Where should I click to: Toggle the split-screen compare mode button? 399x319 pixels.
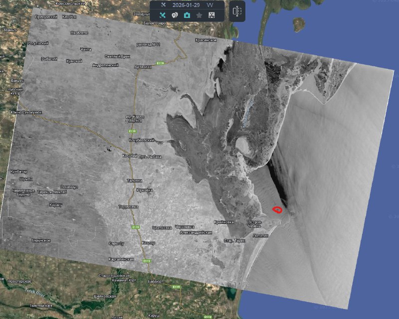coord(237,11)
